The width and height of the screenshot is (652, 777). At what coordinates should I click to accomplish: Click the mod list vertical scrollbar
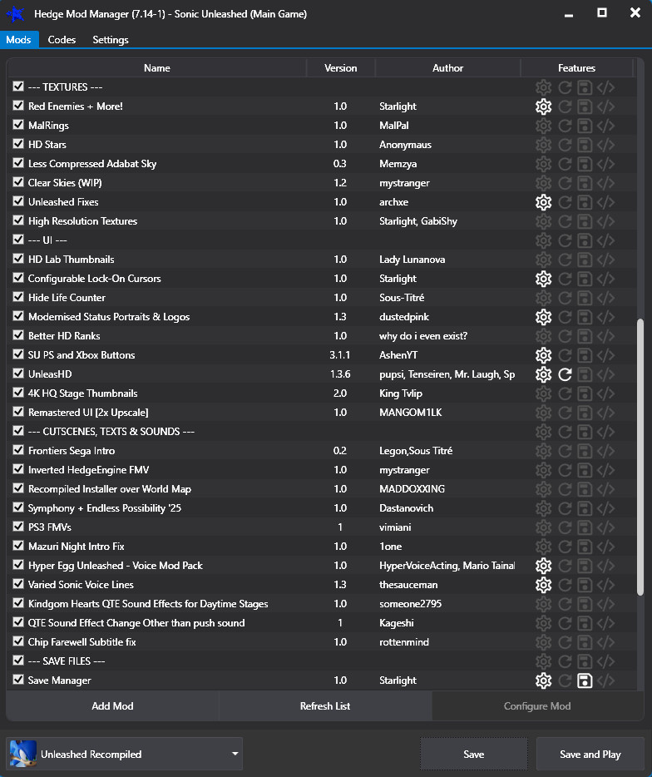point(640,458)
